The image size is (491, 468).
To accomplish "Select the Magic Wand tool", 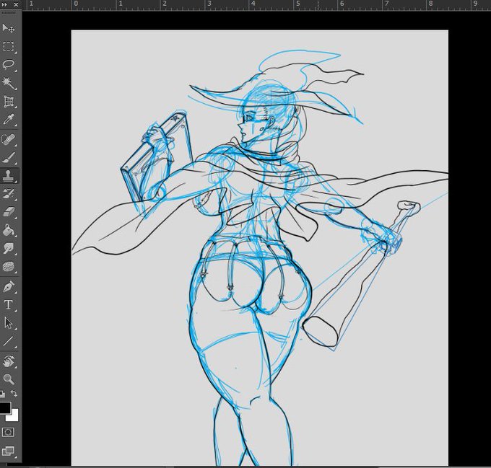I will [x=9, y=83].
